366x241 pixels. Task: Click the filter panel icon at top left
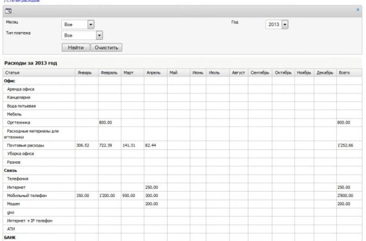[x=8, y=11]
